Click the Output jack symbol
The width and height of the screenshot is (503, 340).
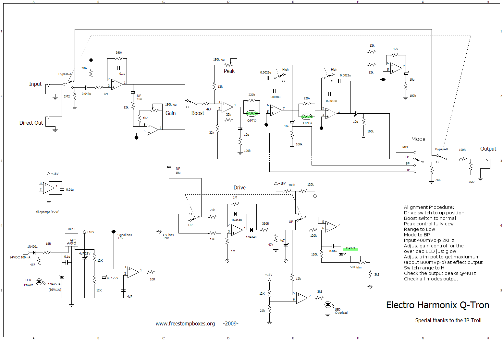[x=488, y=164]
